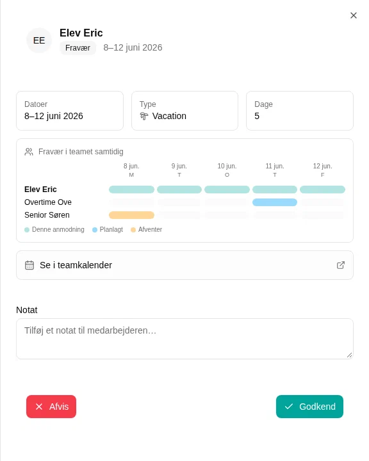Click the Dage value 5

[x=257, y=116]
